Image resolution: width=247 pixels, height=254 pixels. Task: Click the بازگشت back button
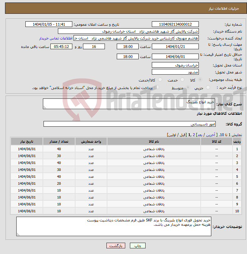point(116,246)
